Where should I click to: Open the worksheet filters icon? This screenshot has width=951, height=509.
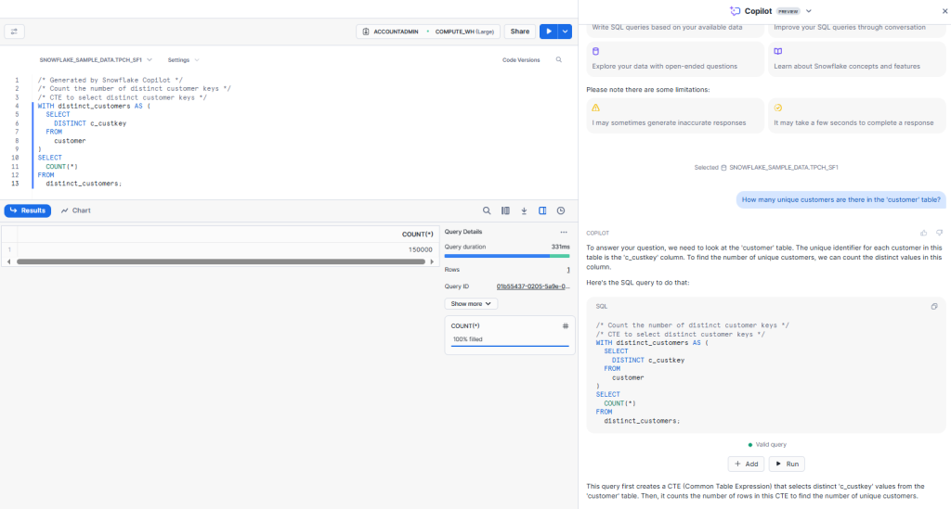pyautogui.click(x=15, y=32)
